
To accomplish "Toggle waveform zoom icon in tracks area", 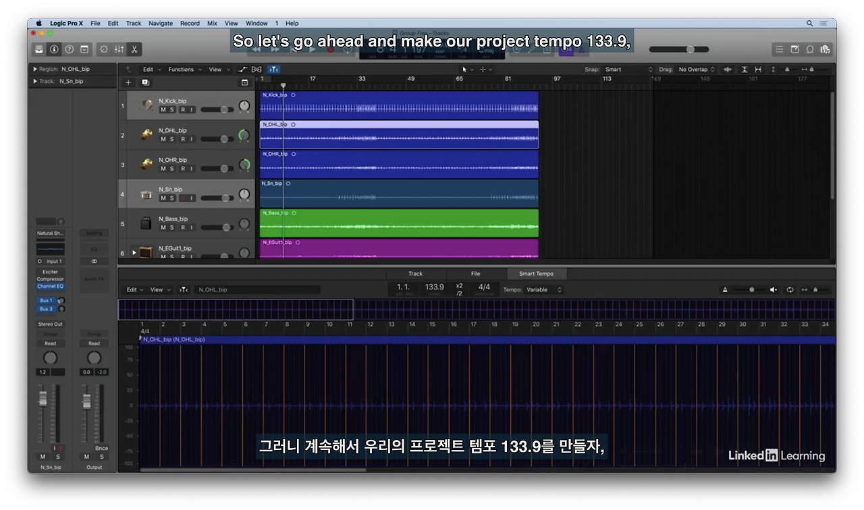I will click(x=728, y=69).
